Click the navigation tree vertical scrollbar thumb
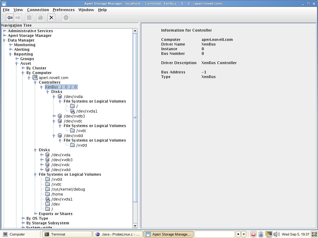 click(135, 117)
